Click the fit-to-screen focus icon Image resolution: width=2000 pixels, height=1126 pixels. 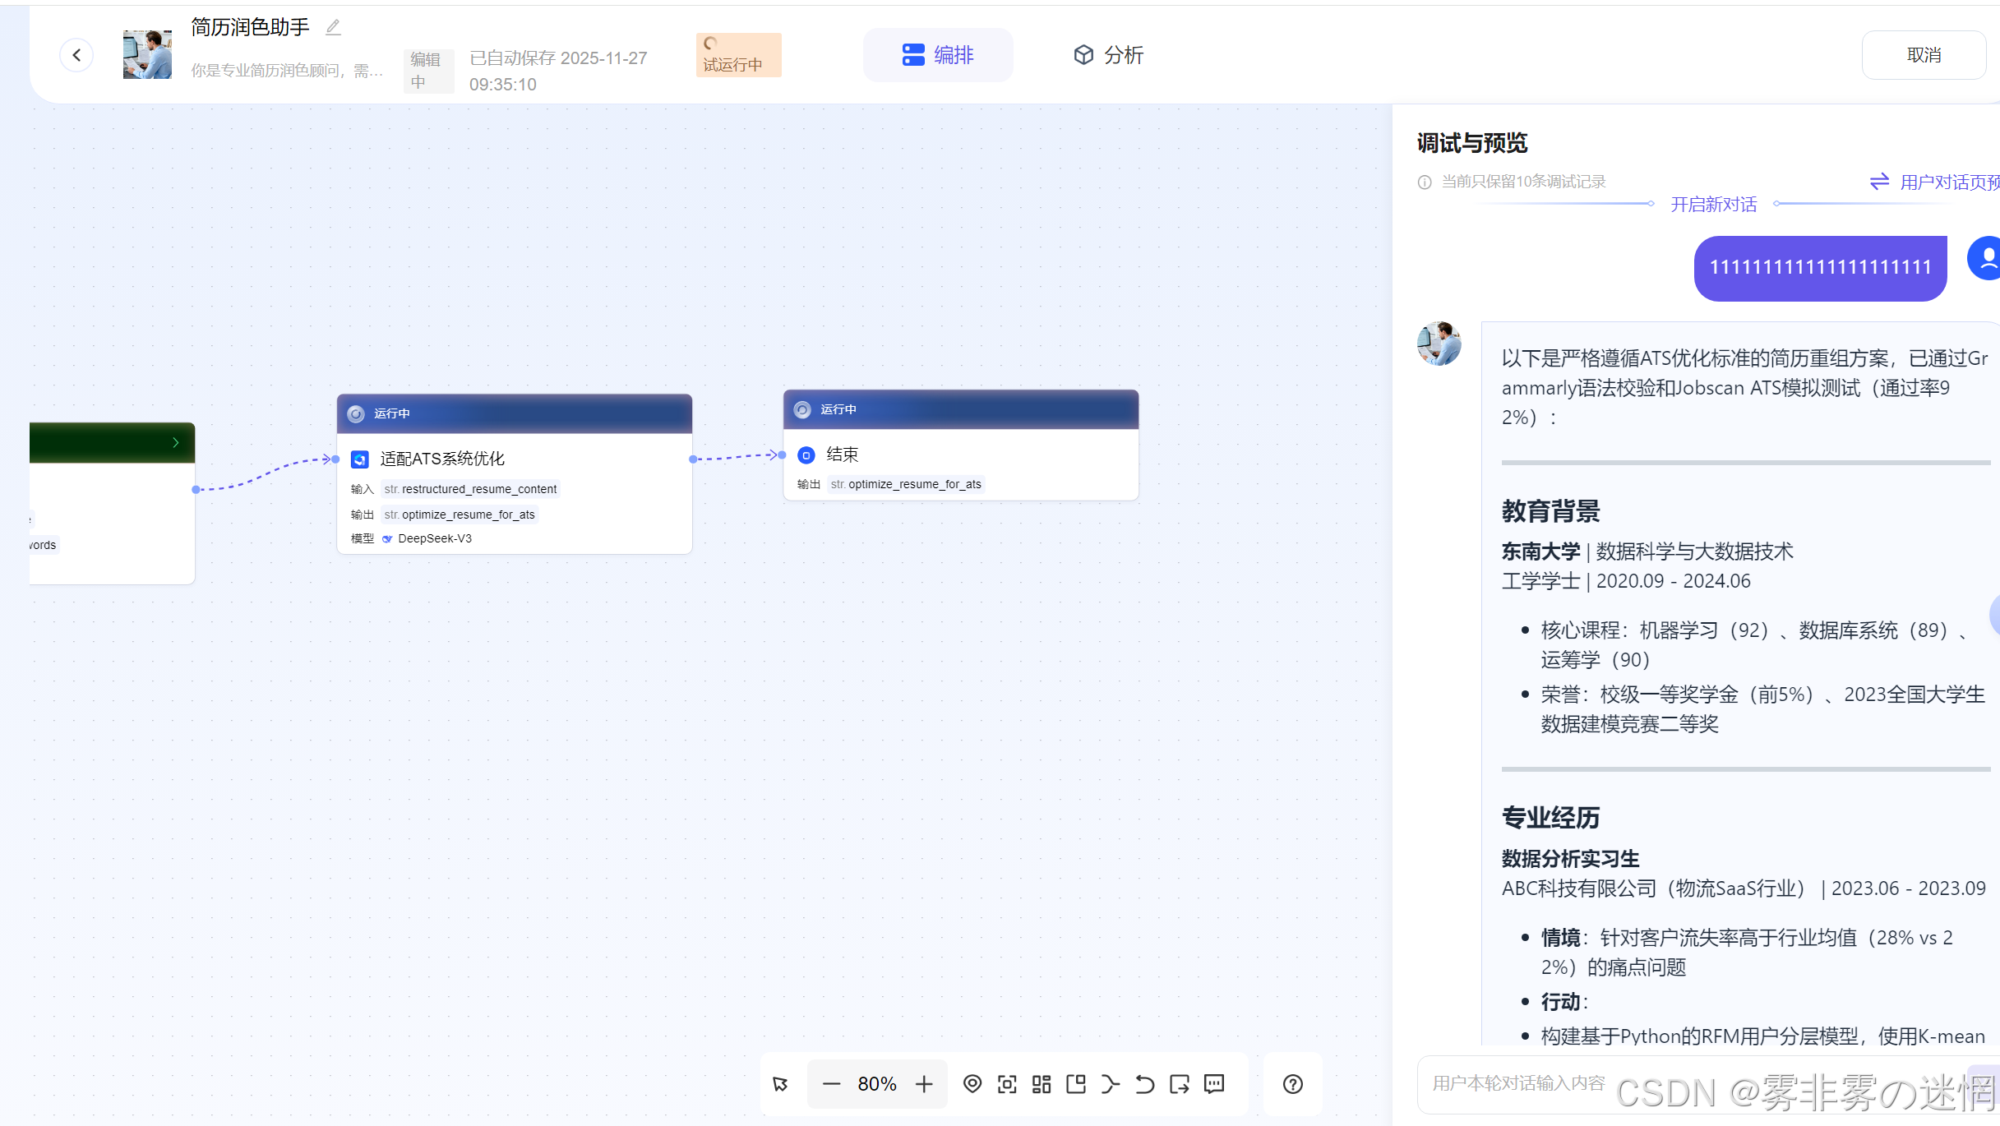1007,1084
